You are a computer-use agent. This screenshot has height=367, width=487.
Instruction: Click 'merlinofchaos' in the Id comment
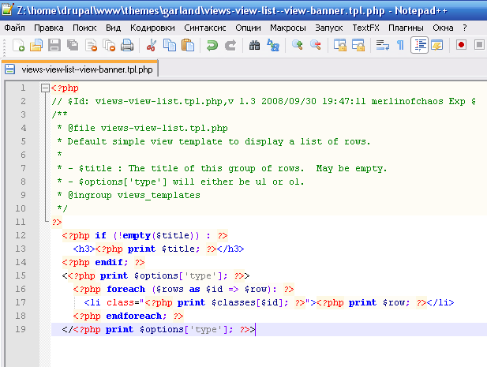point(407,101)
